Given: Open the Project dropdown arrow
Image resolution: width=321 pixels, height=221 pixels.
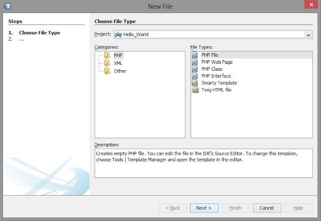Looking at the screenshot, I should 308,35.
